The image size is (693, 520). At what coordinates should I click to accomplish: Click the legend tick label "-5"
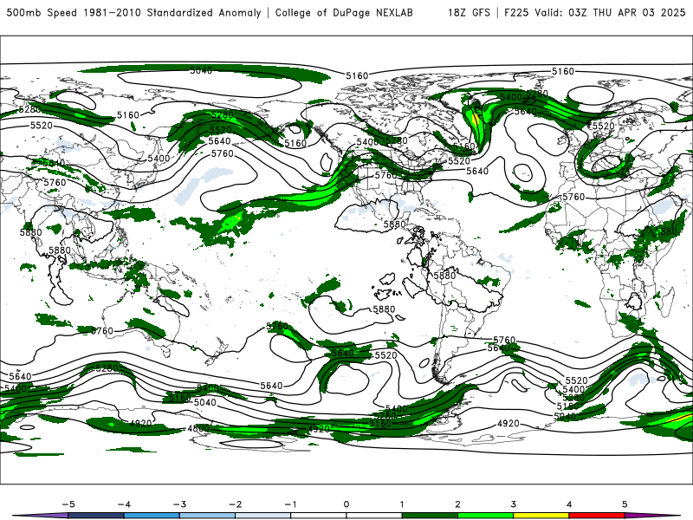point(68,504)
